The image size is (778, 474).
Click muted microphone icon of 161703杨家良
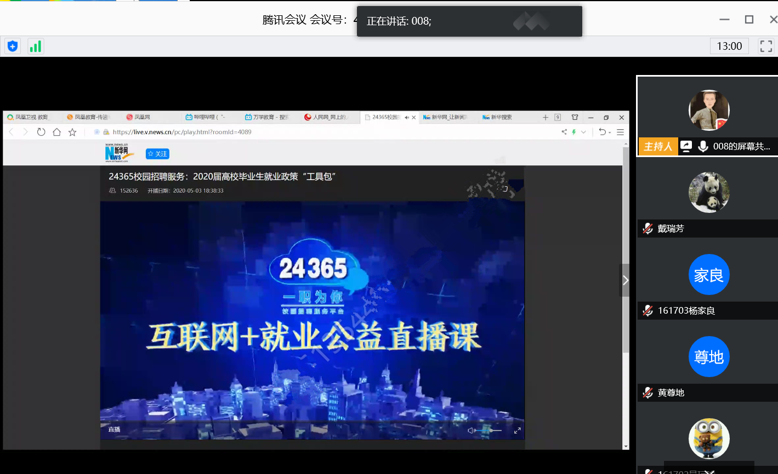(648, 311)
